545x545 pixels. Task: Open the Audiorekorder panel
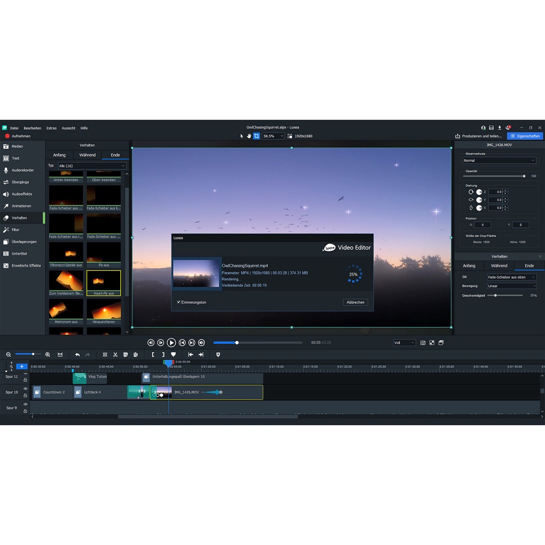tap(22, 170)
